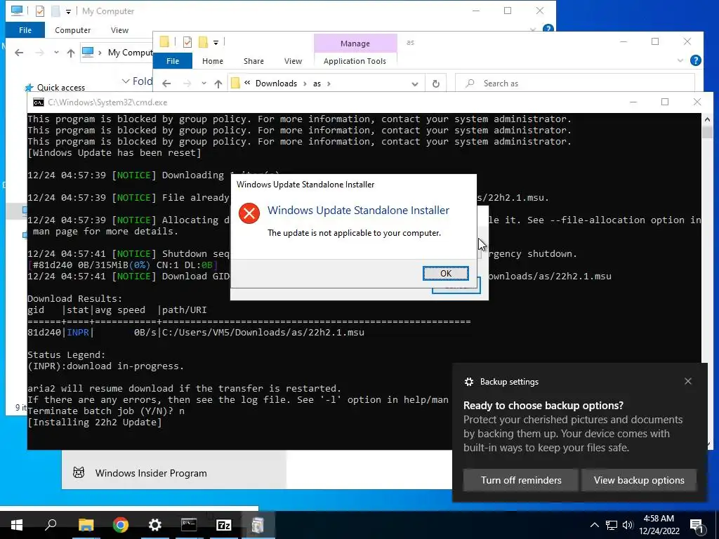Dismiss the Backup settings notification
The image size is (719, 539).
(x=688, y=381)
